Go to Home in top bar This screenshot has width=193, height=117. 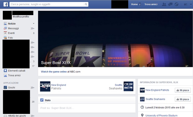pos(134,4)
